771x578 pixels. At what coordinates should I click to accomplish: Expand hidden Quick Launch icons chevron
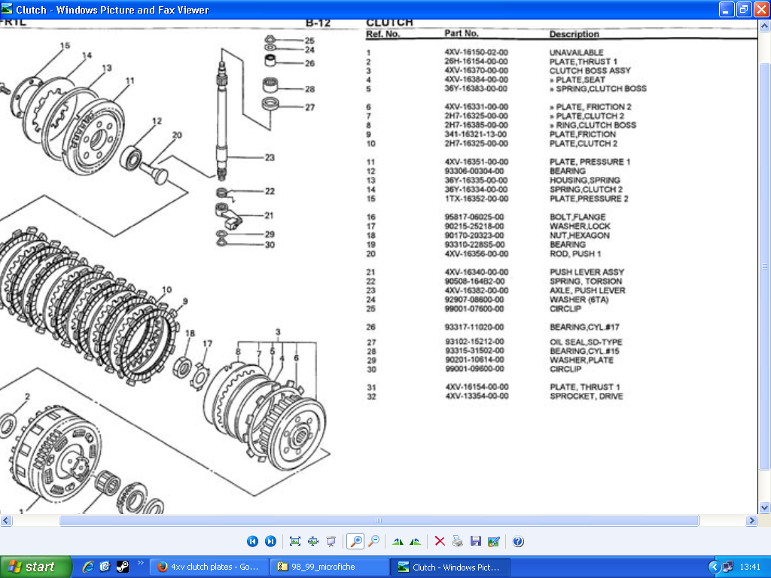tap(140, 563)
